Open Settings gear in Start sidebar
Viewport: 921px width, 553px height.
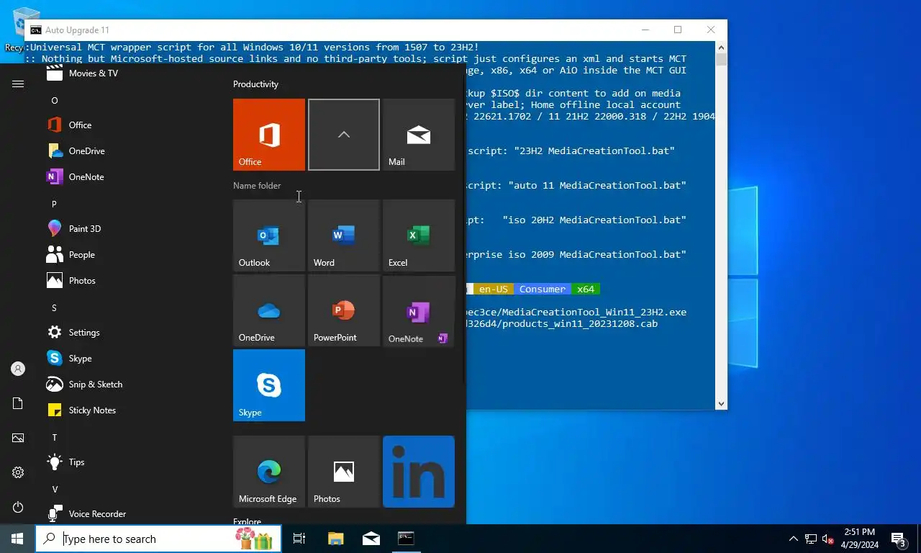coord(18,472)
